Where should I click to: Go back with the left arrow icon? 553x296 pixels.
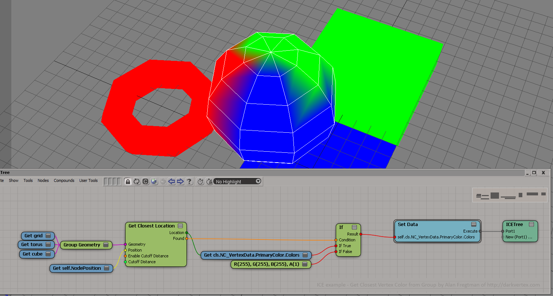pos(172,182)
